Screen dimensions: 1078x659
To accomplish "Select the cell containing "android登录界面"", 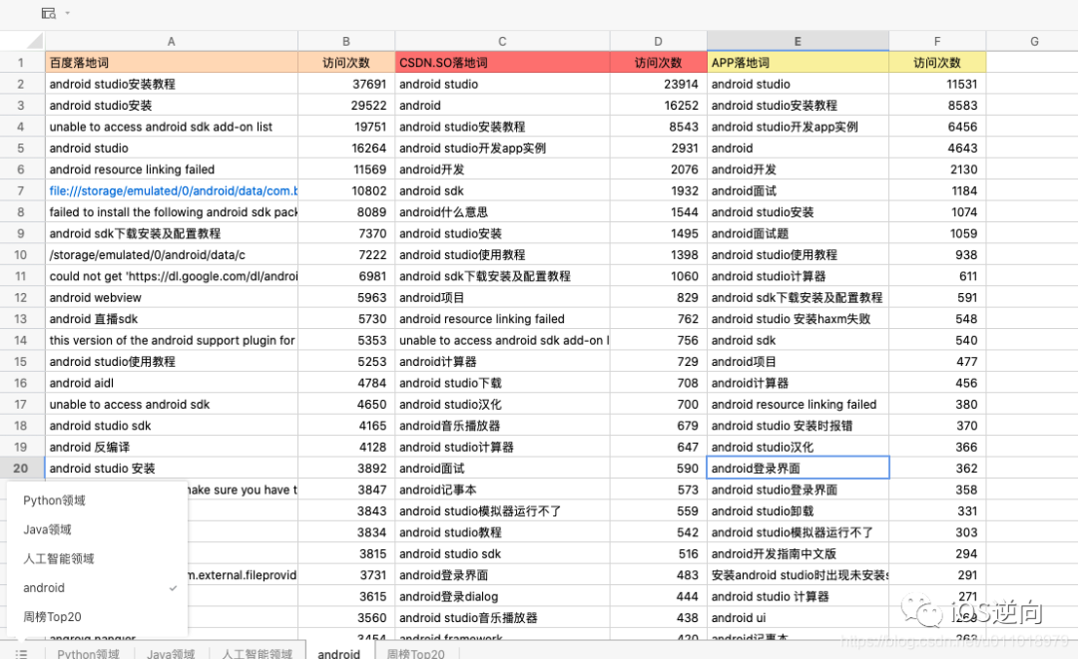I will click(x=797, y=468).
